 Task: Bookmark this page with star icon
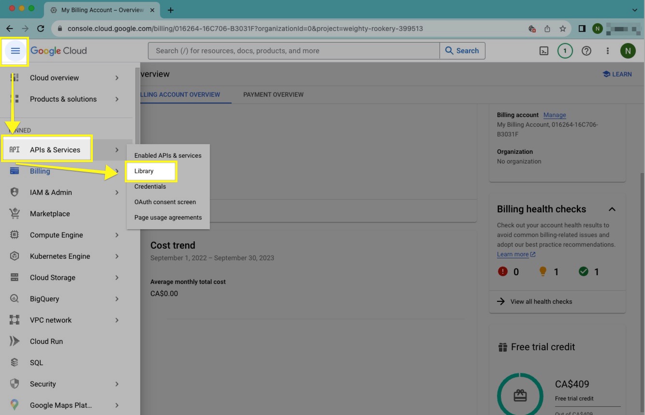(563, 29)
